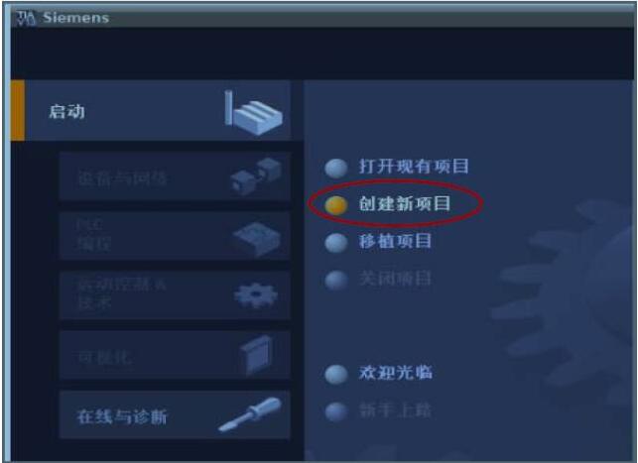Click the TIA Portal logo icon
The width and height of the screenshot is (638, 463).
26,18
